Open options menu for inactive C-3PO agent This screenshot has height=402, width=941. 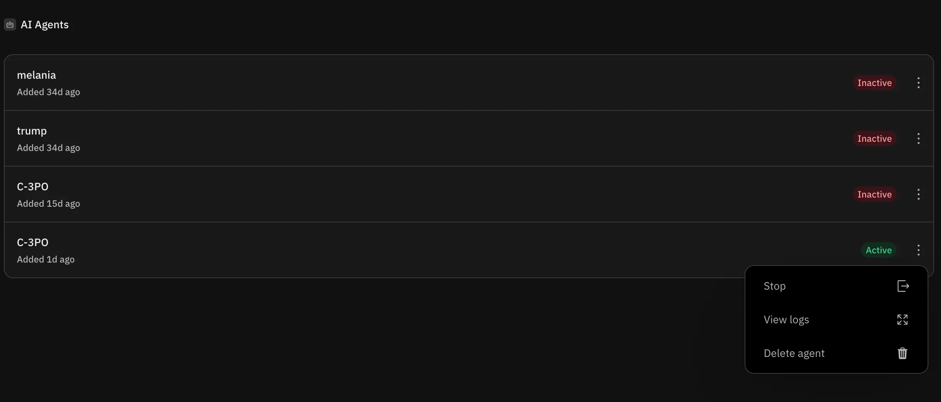[918, 195]
